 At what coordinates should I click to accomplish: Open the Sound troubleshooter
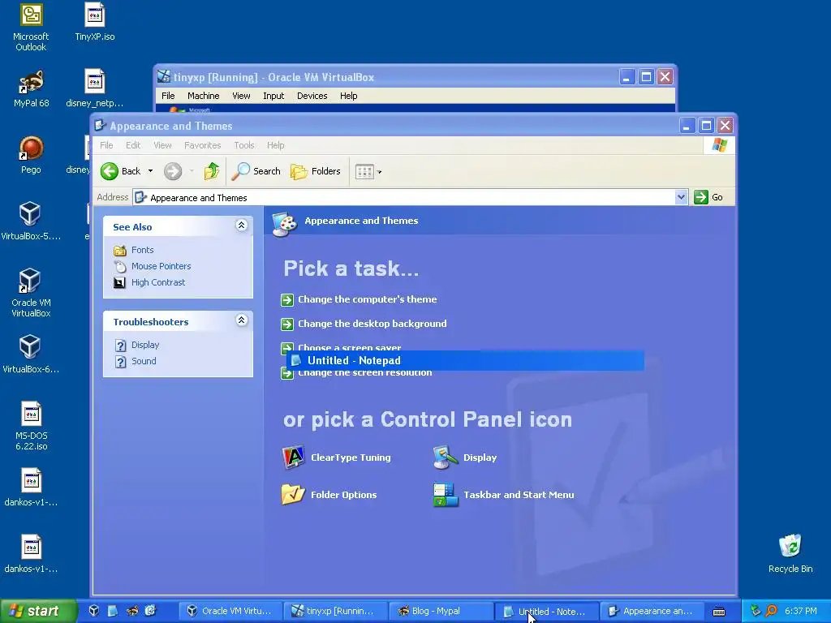click(144, 361)
